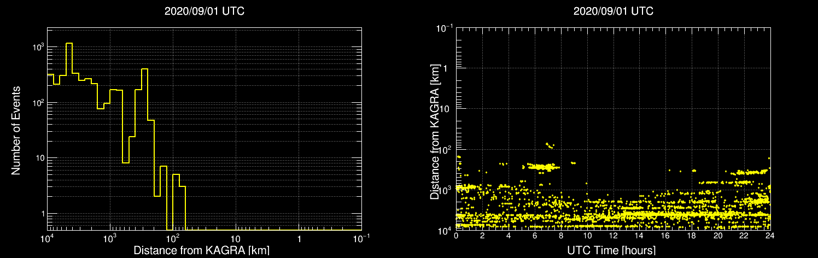This screenshot has width=818, height=258.
Task: Select the 'Number of Events' axis label
Action: (16, 130)
